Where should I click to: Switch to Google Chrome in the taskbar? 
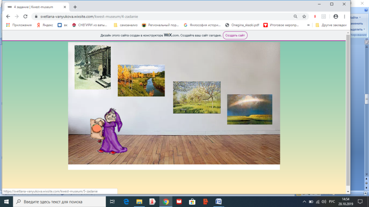point(166,202)
